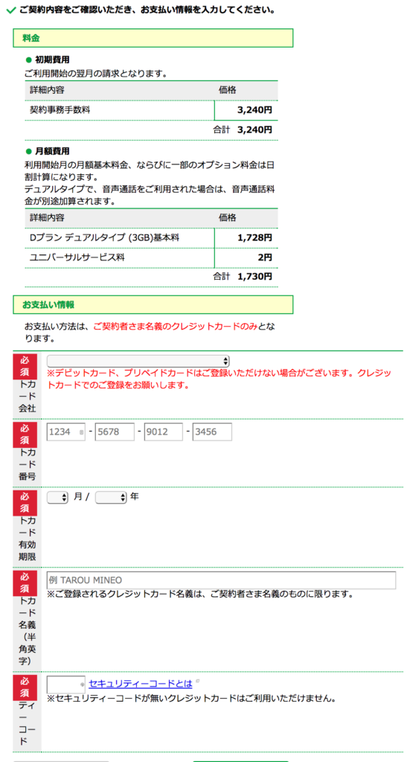Select the fourth card number field 3456
The height and width of the screenshot is (762, 410).
[212, 432]
